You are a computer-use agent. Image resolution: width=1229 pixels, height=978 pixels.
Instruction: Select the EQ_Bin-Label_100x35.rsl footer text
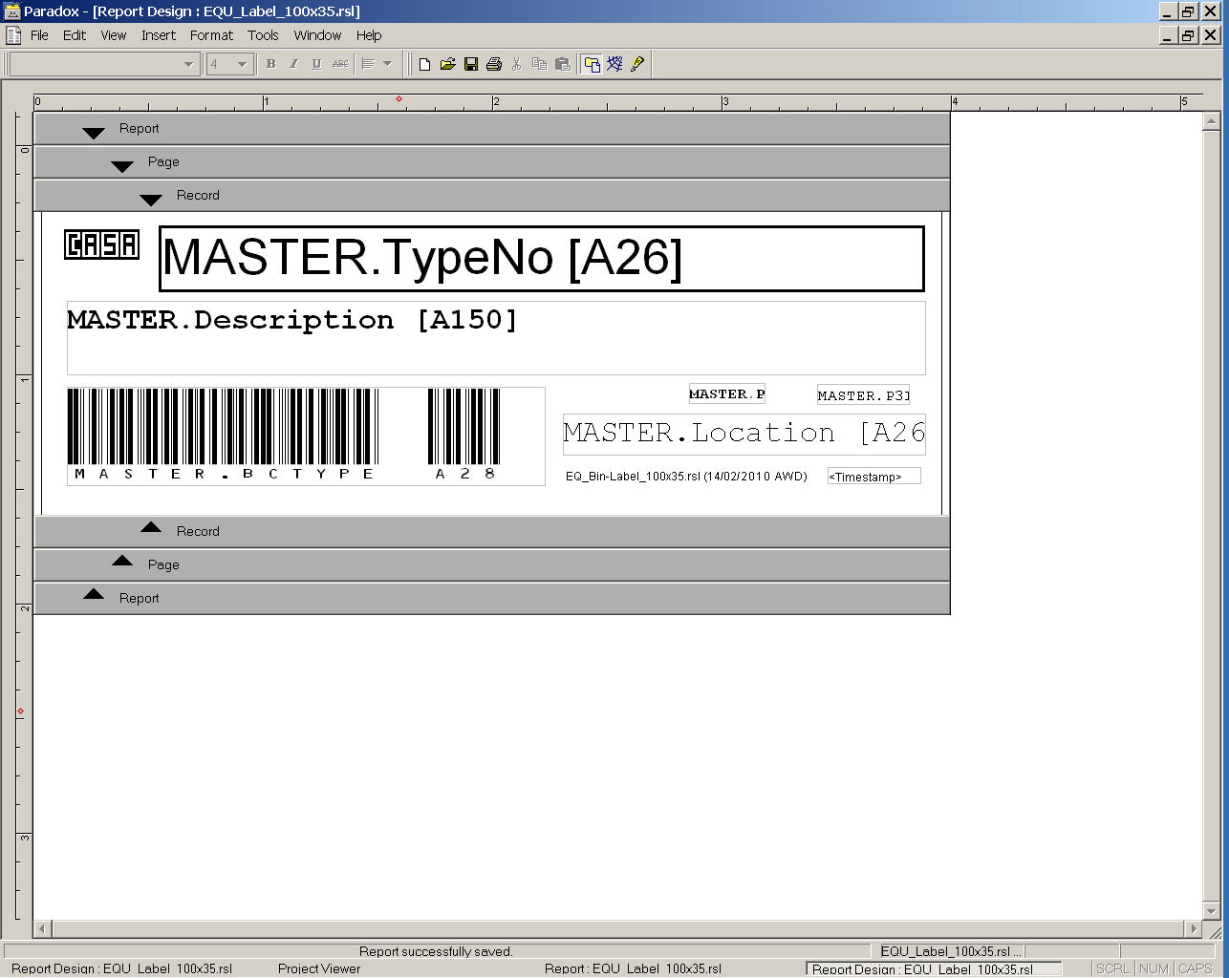point(686,476)
